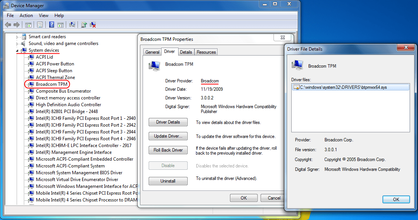Click the computer icon in Broadcom TPM Properties
Image resolution: width=418 pixels, height=220 pixels.
(154, 66)
